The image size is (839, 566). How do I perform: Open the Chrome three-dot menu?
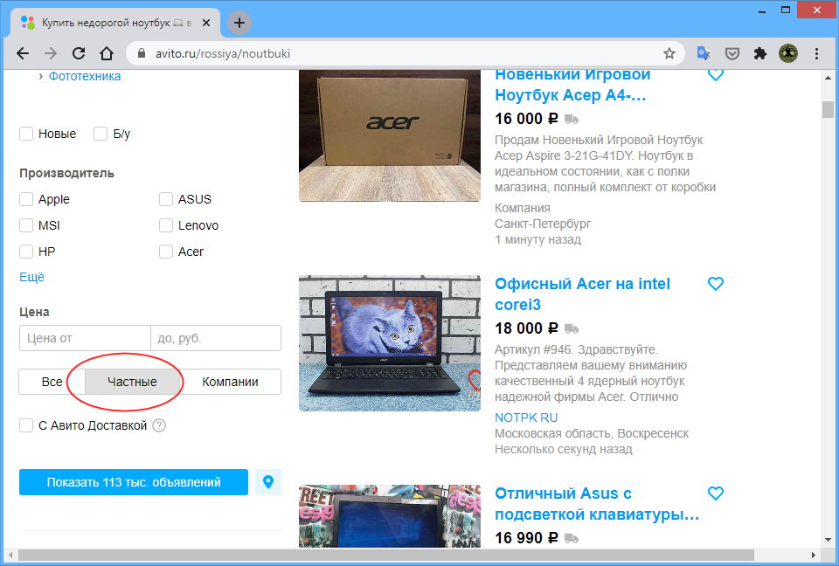(817, 53)
